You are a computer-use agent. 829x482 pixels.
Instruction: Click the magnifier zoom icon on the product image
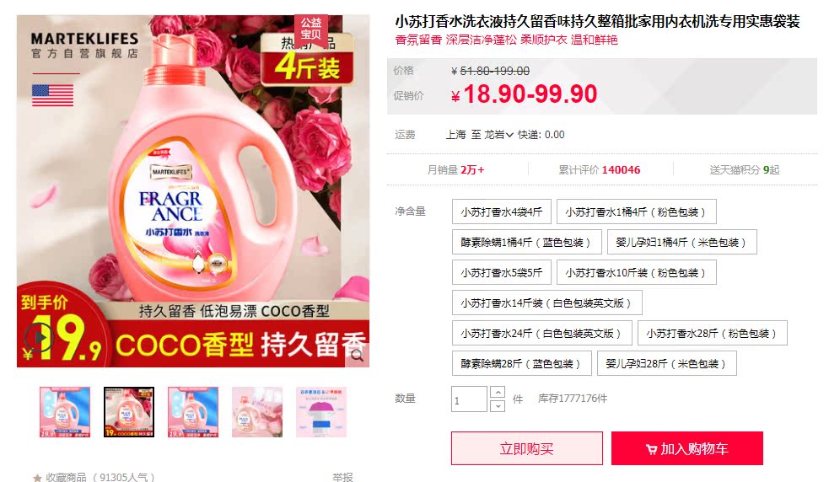pyautogui.click(x=358, y=355)
